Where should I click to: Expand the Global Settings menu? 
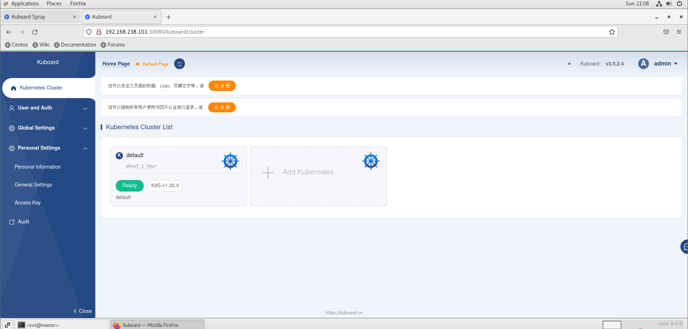coord(48,128)
